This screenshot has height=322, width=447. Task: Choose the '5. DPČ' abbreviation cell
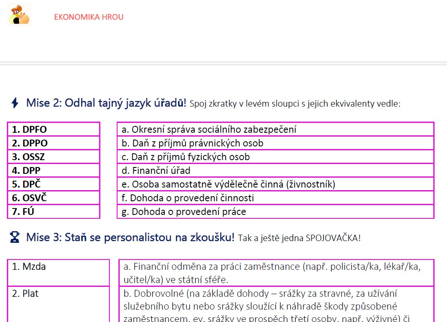(x=54, y=184)
